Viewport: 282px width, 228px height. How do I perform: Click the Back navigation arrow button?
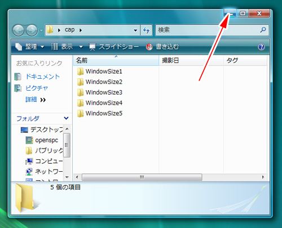coord(18,30)
